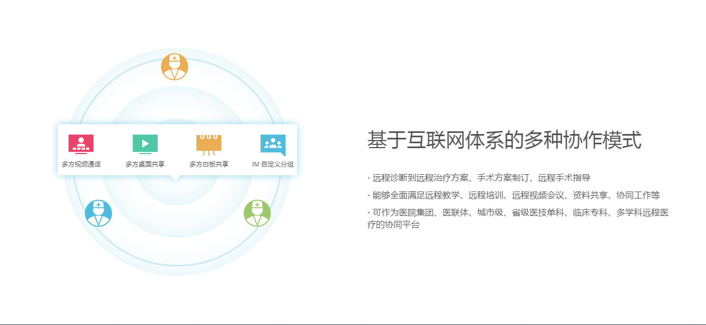Click the bullet starting with 可作为医院集团

tap(518, 219)
